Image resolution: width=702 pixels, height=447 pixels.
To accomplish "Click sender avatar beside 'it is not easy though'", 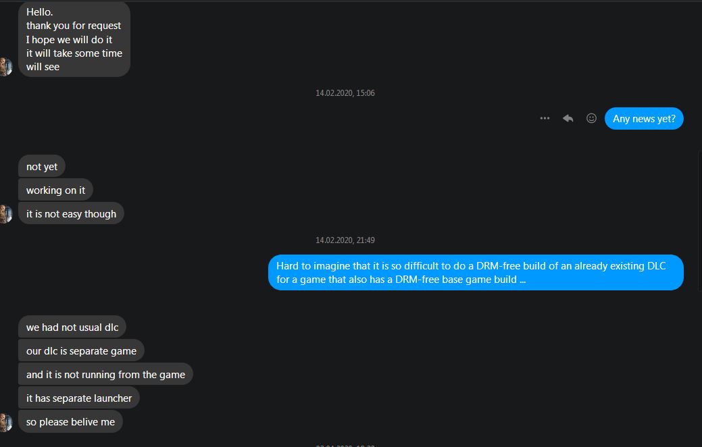I will click(x=6, y=214).
